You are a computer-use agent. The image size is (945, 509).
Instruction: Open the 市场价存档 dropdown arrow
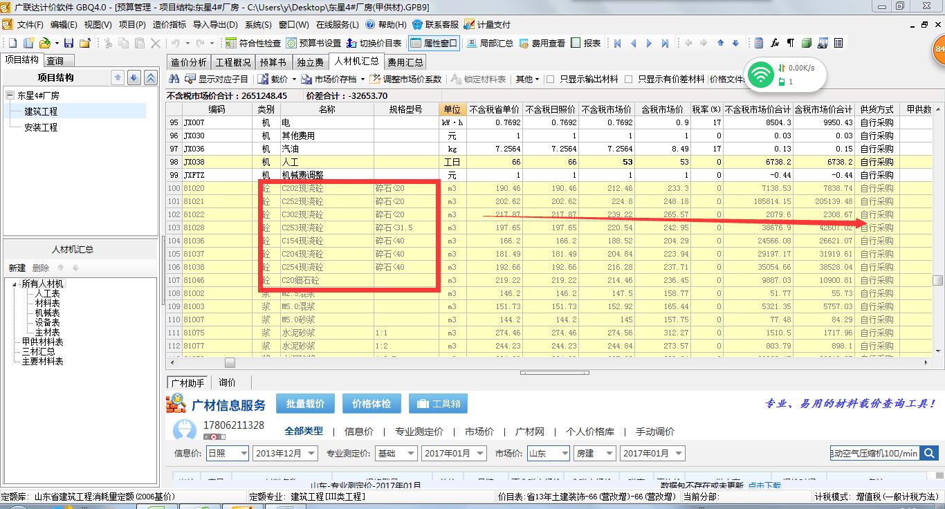point(361,80)
